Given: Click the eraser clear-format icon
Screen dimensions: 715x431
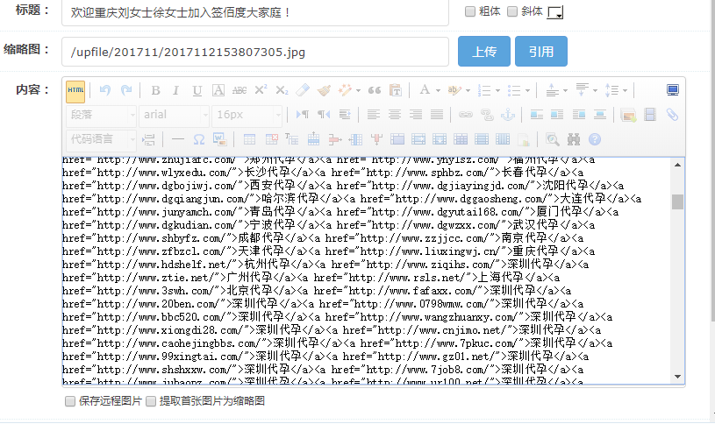Looking at the screenshot, I should [303, 90].
